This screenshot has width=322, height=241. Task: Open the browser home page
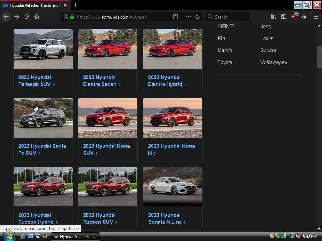click(x=37, y=17)
